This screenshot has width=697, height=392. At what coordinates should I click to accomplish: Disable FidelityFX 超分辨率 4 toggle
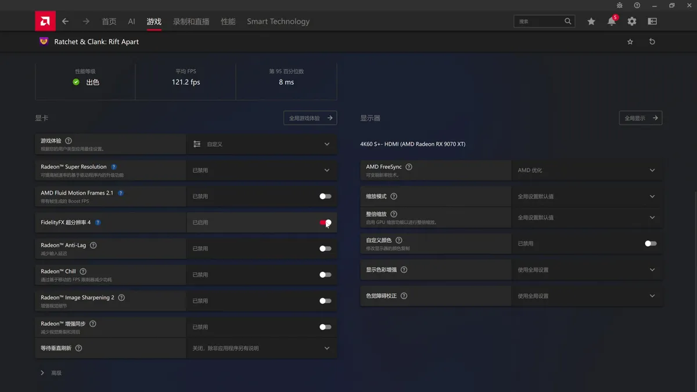point(325,222)
